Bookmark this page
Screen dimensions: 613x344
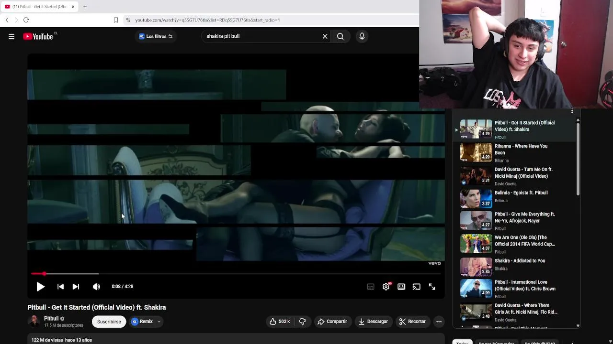tap(115, 20)
